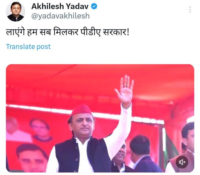
Task: Select the Hindi post text line
Action: pos(68,32)
